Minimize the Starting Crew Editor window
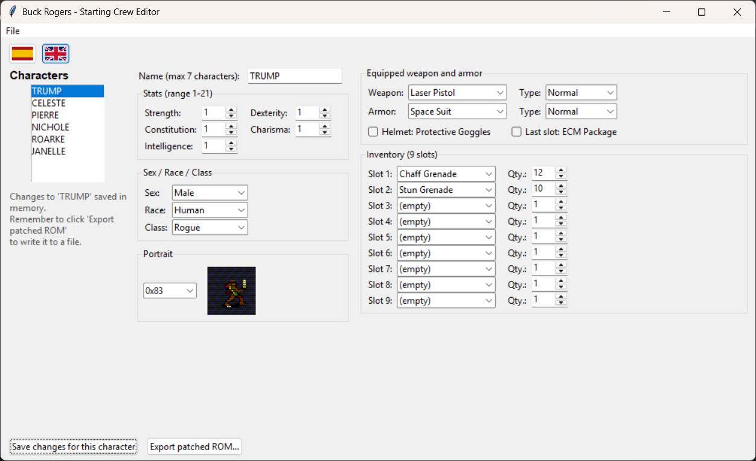Image resolution: width=756 pixels, height=461 pixels. (x=667, y=12)
